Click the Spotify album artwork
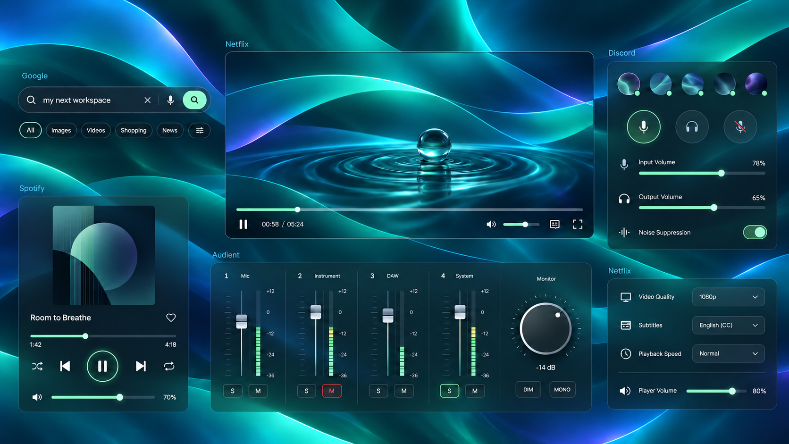Viewport: 789px width, 444px height. point(104,255)
